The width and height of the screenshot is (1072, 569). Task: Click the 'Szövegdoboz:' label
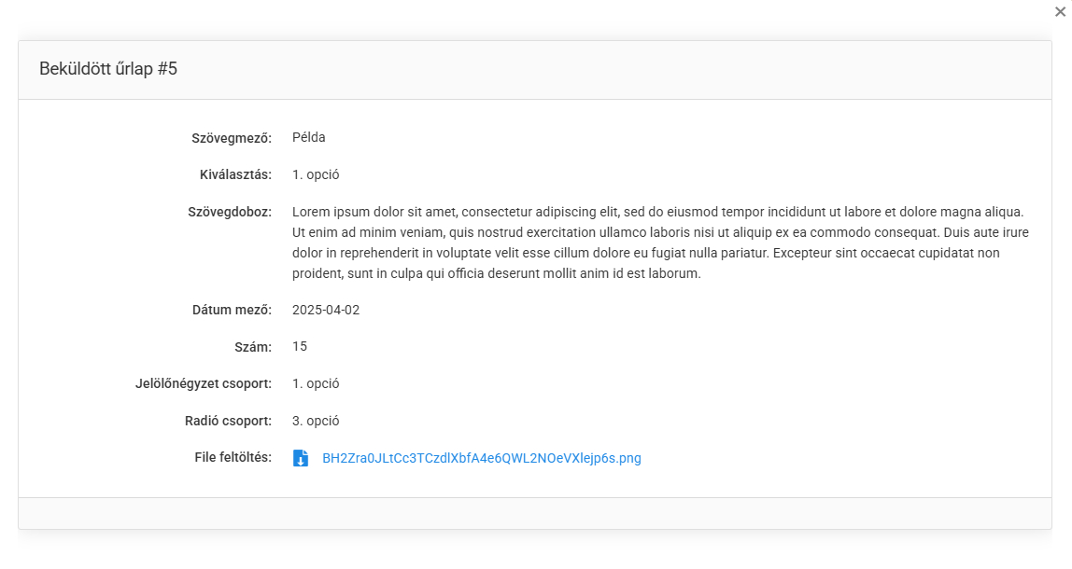coord(230,212)
